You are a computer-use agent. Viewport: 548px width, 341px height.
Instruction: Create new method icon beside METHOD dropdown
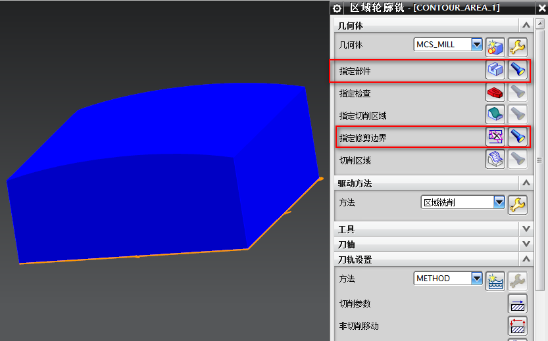495,280
